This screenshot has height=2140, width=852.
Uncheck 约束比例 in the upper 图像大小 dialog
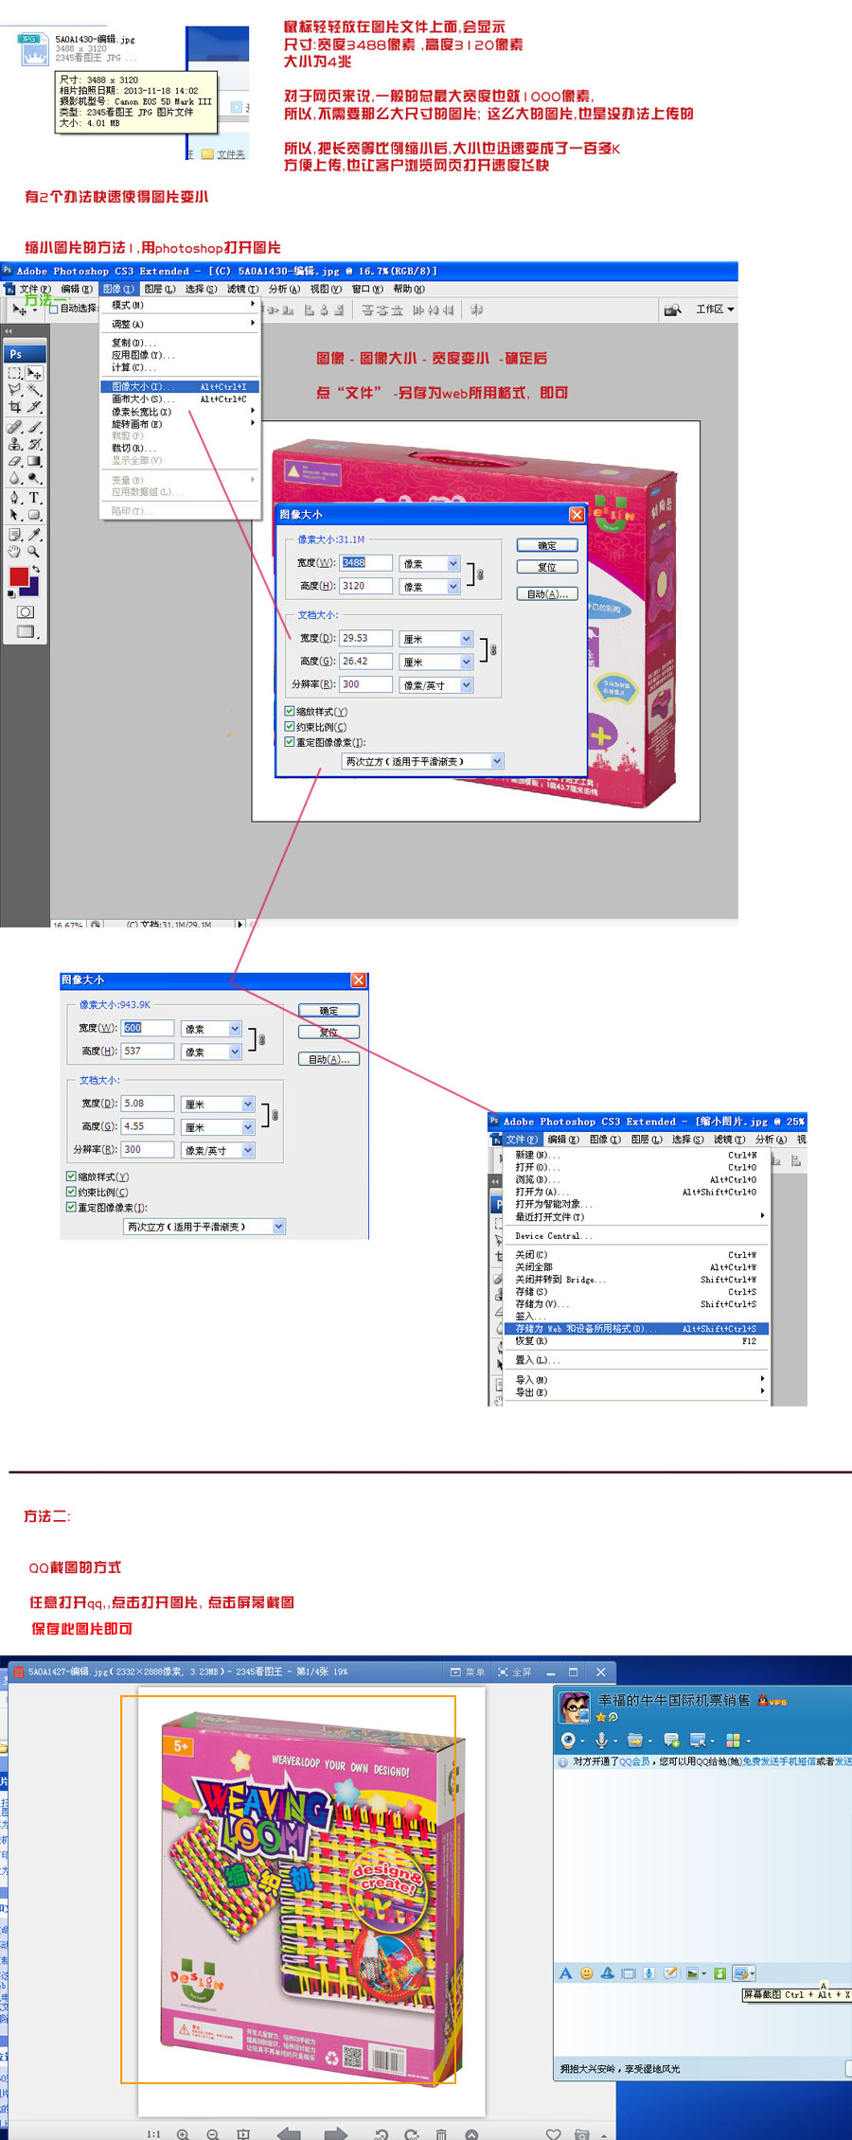[290, 727]
